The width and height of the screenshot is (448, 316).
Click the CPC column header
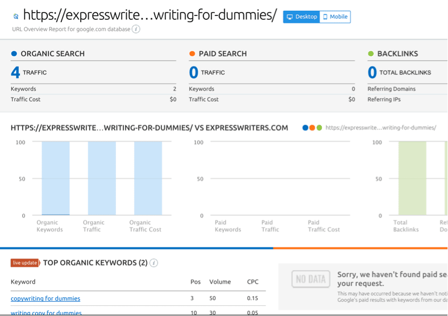(x=252, y=282)
